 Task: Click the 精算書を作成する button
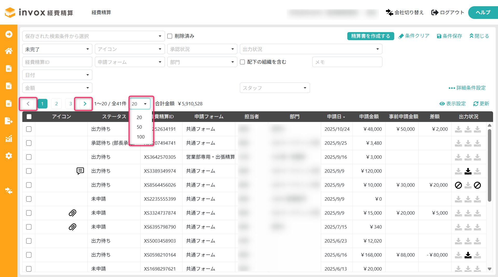pos(370,36)
